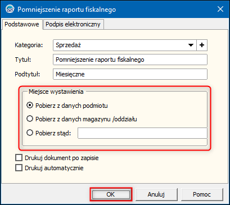
Task: Focus the empty Pobierz stąd text box
Action: [142, 133]
